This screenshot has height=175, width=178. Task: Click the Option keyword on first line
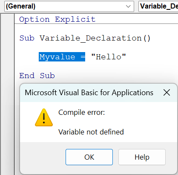pos(34,19)
